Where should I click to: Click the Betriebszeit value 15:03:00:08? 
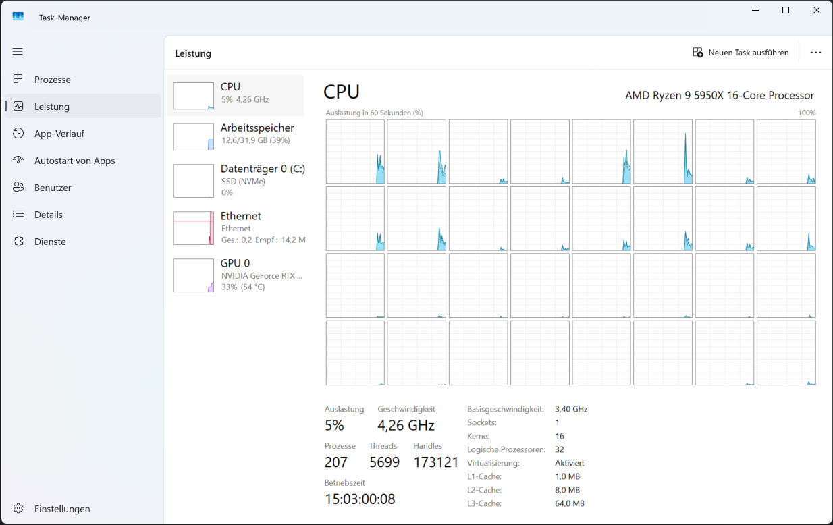coord(360,499)
